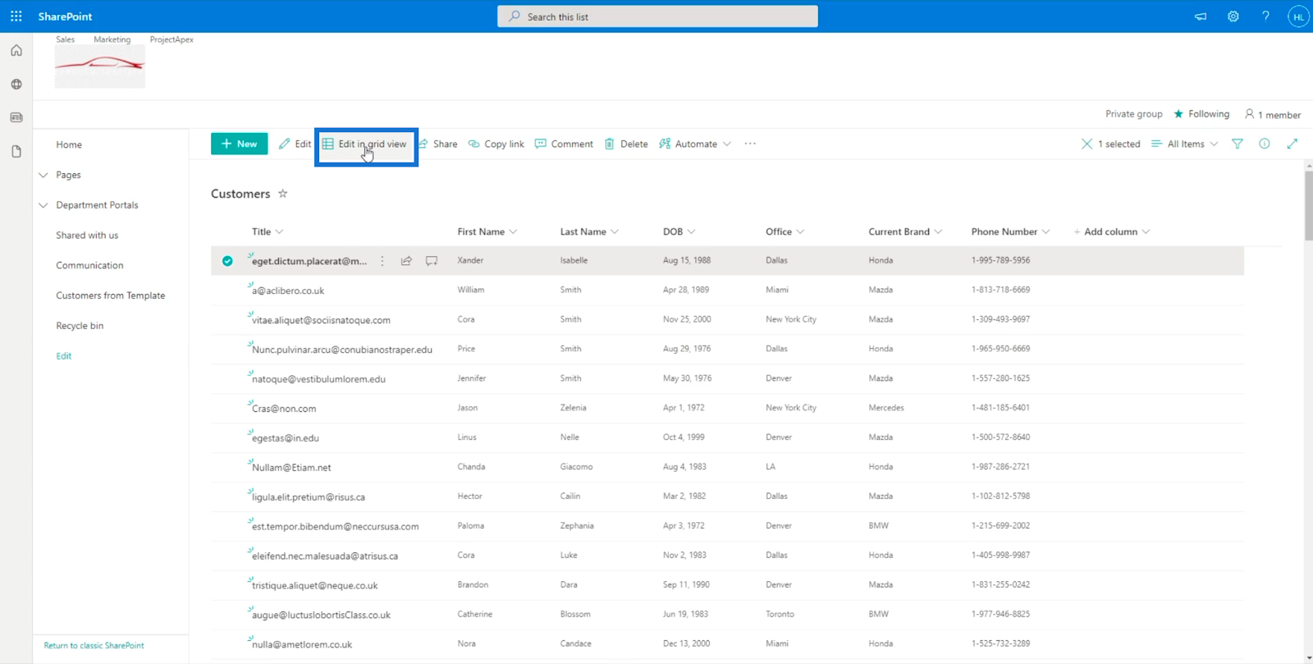Image resolution: width=1313 pixels, height=664 pixels.
Task: Click the filter pane funnel icon
Action: point(1238,144)
